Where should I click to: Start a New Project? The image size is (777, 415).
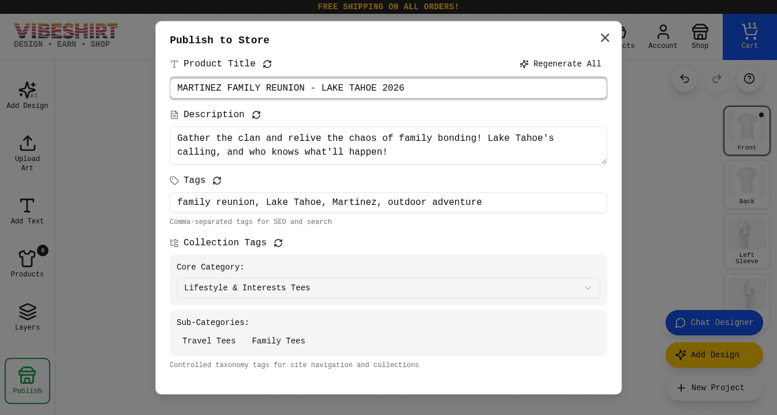coord(714,388)
